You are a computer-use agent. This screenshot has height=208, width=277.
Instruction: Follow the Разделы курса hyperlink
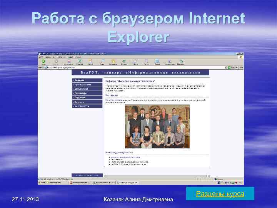pos(220,194)
